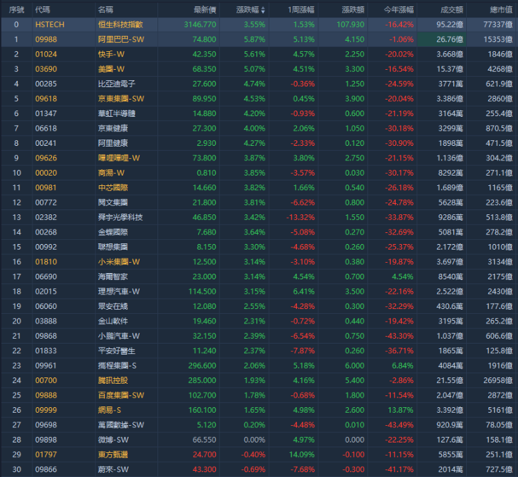Screen dimensions: 518x477
Task: Click the 3146.770 index value
Action: pos(200,24)
